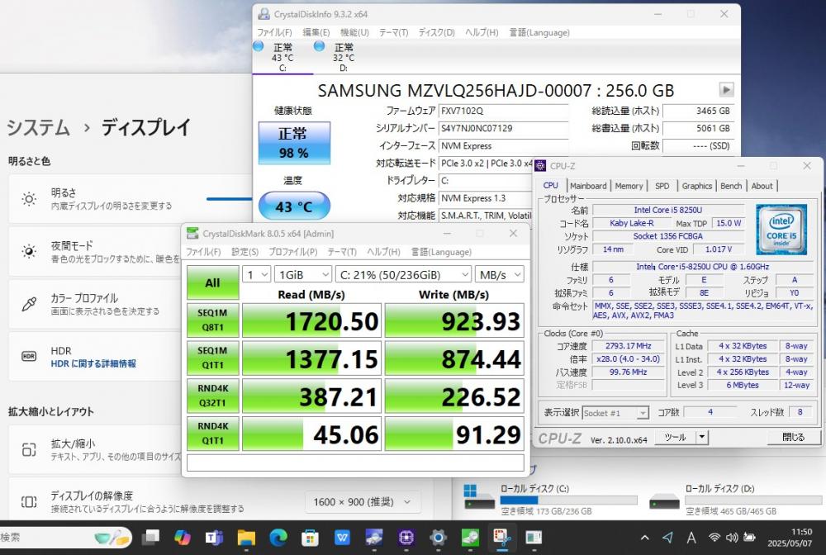
Task: Click ツール button in CPU-Z
Action: coord(676,437)
